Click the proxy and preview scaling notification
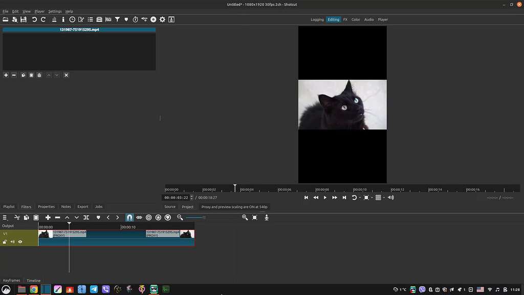 [x=234, y=206]
